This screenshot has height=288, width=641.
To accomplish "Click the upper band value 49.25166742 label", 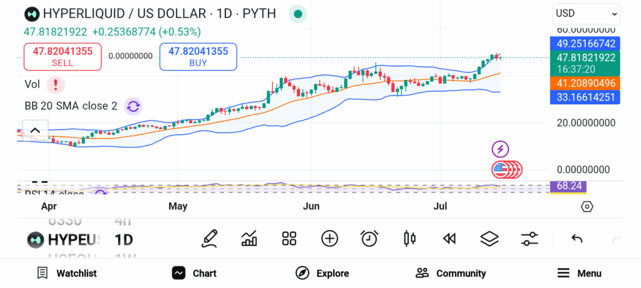I will (x=585, y=44).
